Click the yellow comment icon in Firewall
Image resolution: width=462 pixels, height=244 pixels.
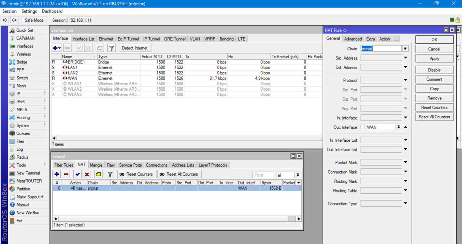[98, 174]
